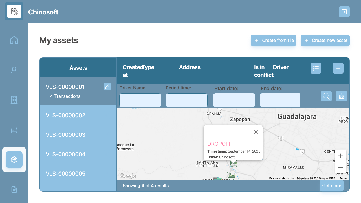Screen dimensions: 361x203
Task: Select the package icon for assets
Action: click(x=14, y=159)
